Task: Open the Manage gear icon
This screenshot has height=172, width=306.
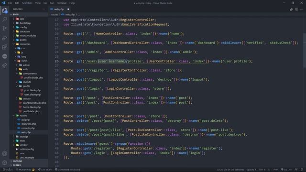Action: (x=4, y=162)
